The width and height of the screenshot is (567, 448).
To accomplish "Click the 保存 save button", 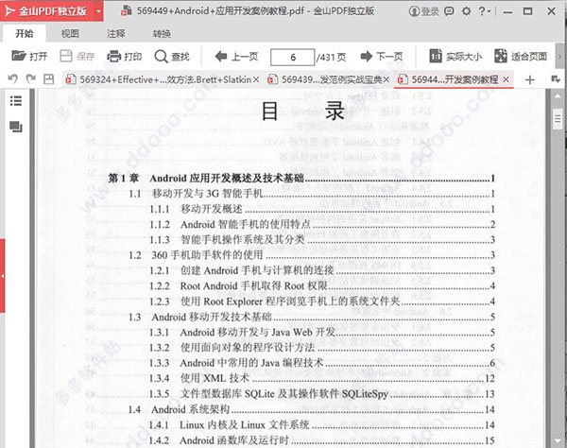I will point(77,57).
